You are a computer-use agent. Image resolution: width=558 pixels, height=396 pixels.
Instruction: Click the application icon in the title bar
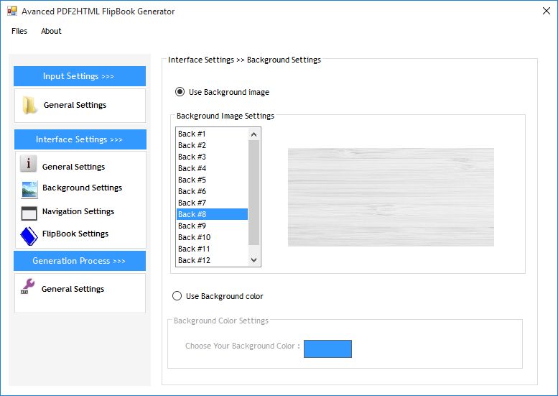(x=11, y=11)
